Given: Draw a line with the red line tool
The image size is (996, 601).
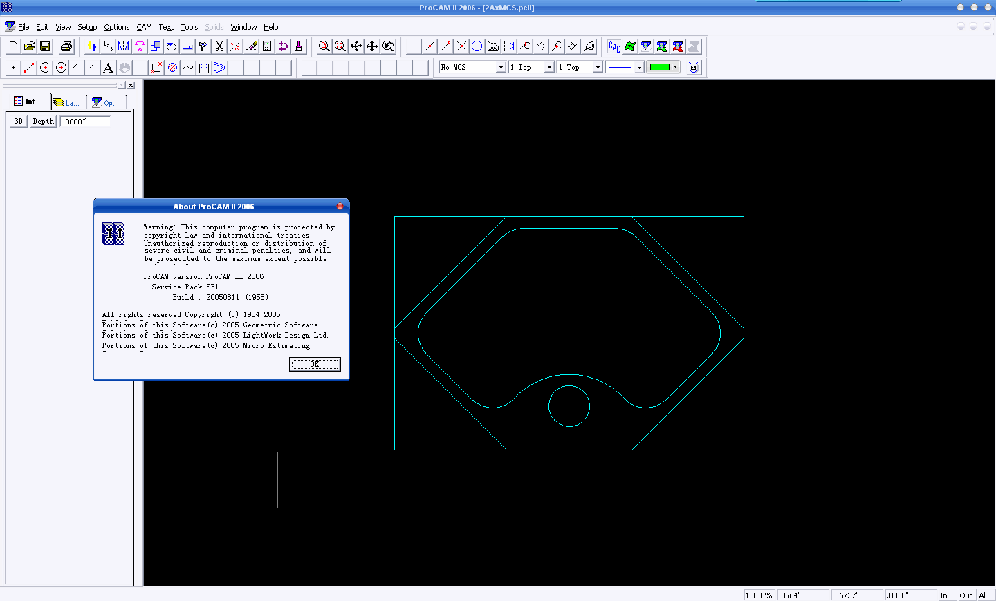Looking at the screenshot, I should (29, 67).
